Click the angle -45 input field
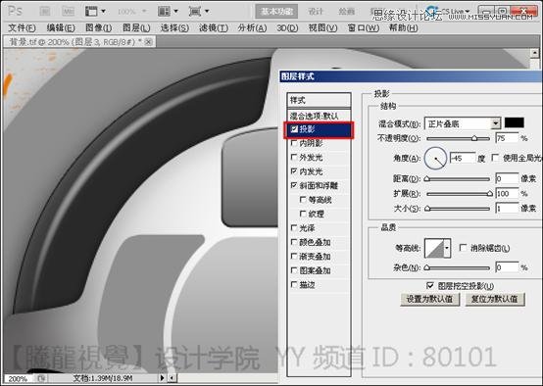The width and height of the screenshot is (543, 386). 463,158
